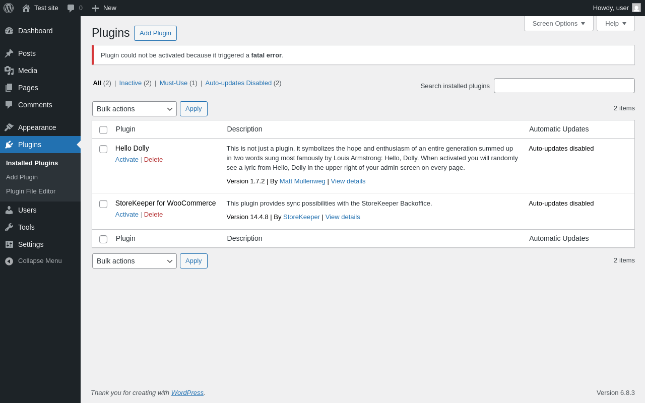Expand the Screen Options panel
645x403 pixels.
(558, 23)
